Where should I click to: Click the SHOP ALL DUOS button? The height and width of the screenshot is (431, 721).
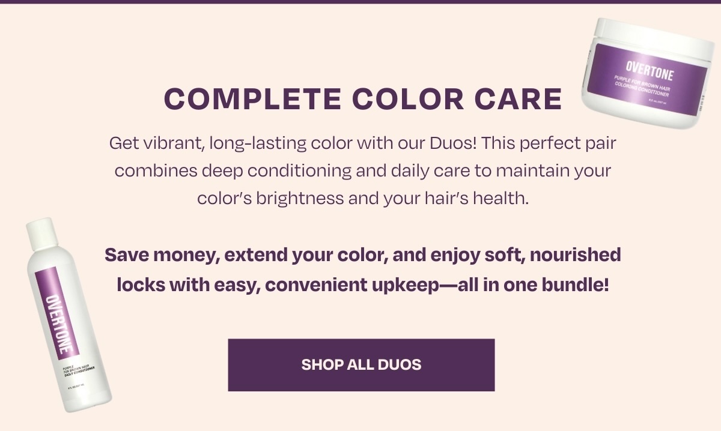point(361,365)
